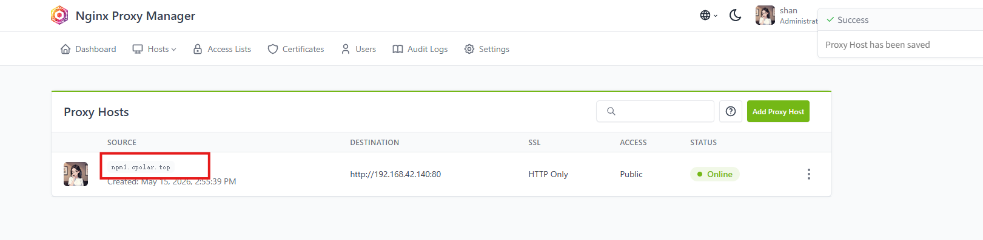
Task: Open the language globe selector
Action: (708, 15)
